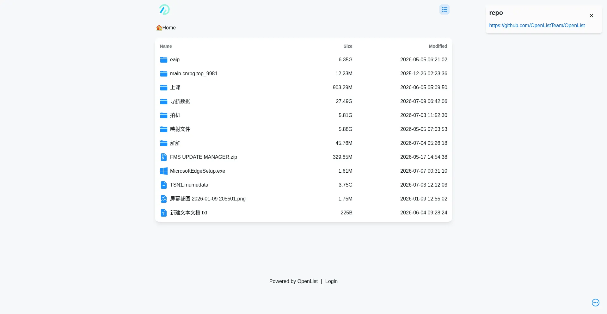Screen dimensions: 607x314
Task: Open the more options floating button
Action: [595, 303]
